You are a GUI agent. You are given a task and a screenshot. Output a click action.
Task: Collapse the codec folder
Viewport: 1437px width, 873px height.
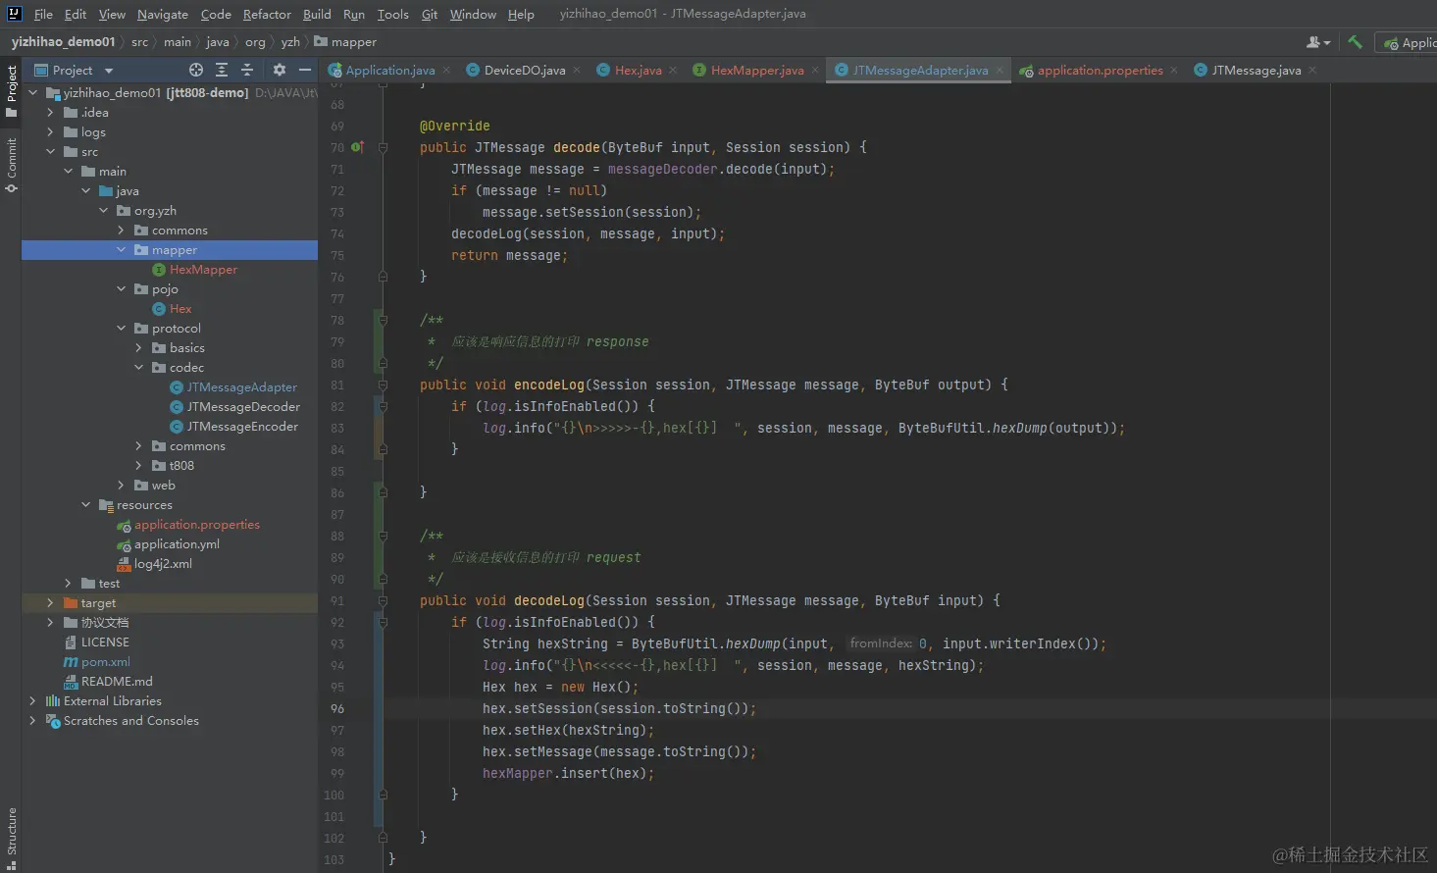[139, 368]
